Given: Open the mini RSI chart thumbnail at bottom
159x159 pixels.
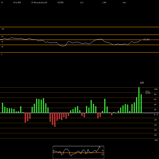Looking at the screenshot, I should [x=79, y=152].
